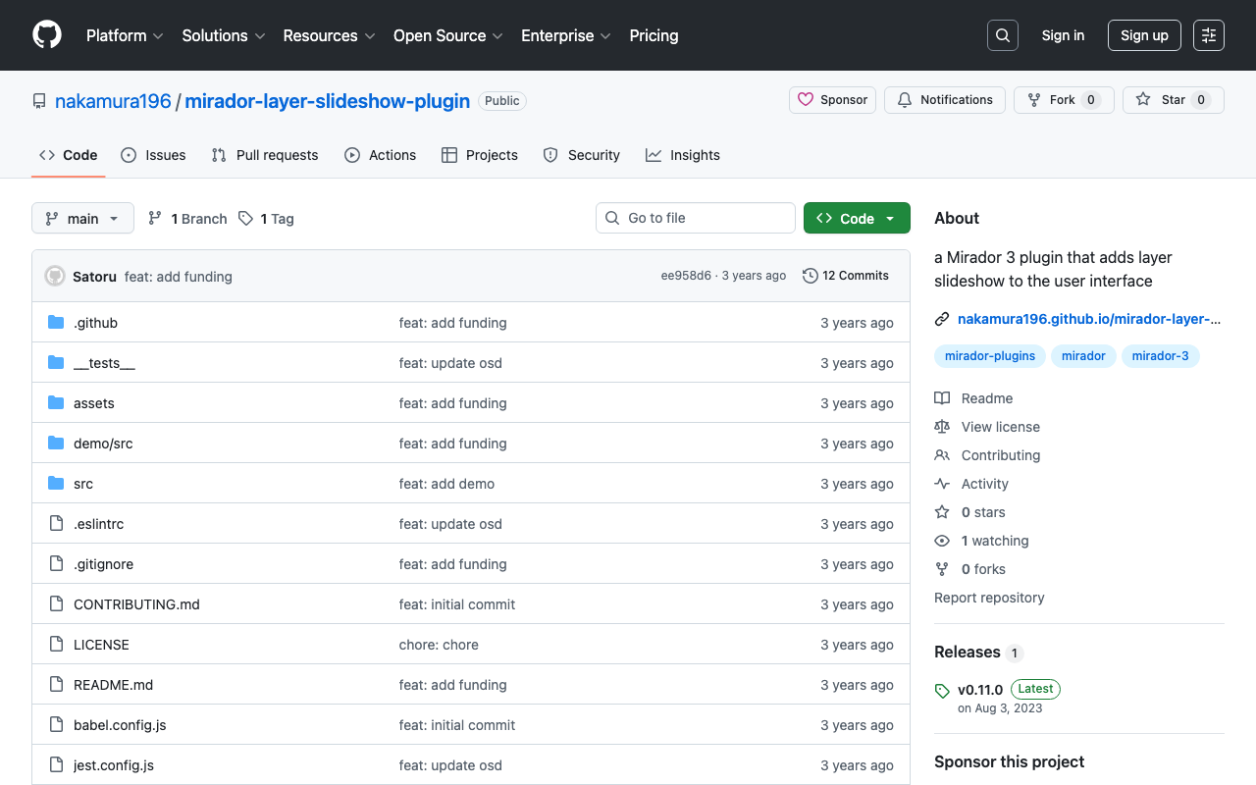Viewport: 1256px width, 785px height.
Task: Click the command palette icon in header
Action: coord(1208,35)
